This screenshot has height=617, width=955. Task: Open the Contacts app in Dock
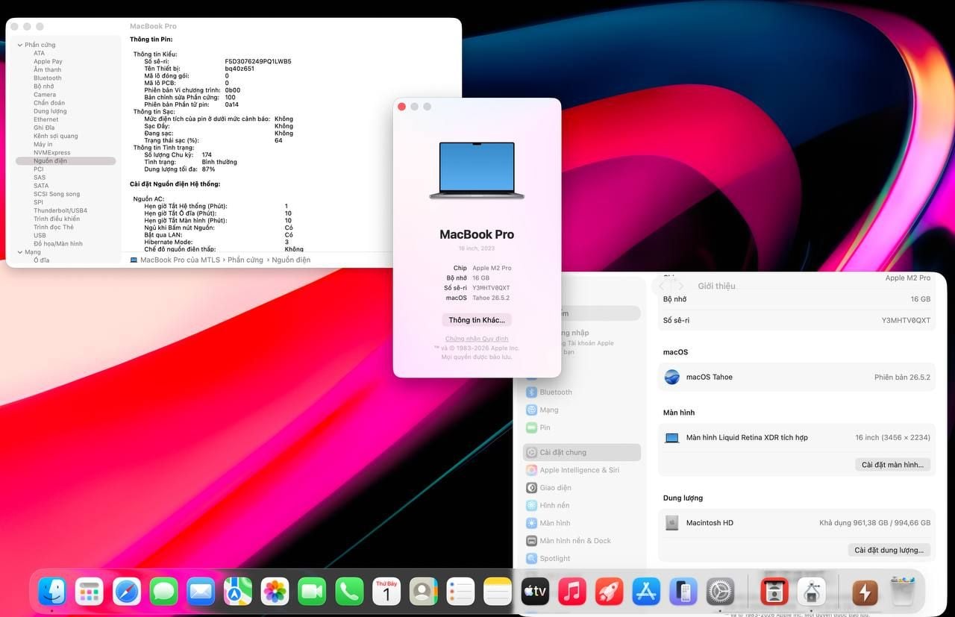point(424,592)
